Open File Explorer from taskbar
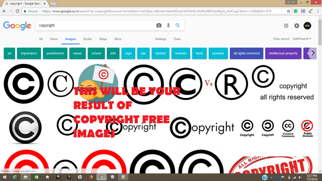 tap(26, 177)
